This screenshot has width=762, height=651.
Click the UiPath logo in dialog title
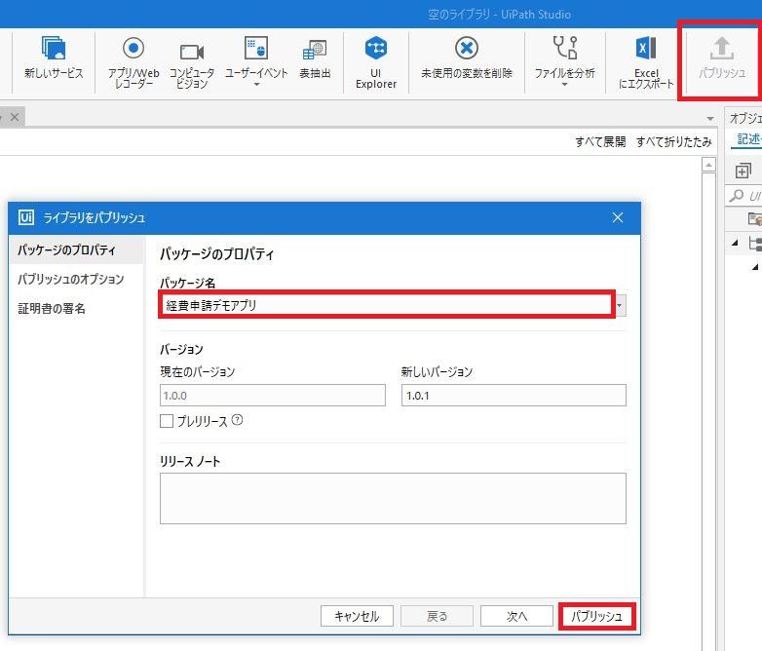[x=25, y=217]
